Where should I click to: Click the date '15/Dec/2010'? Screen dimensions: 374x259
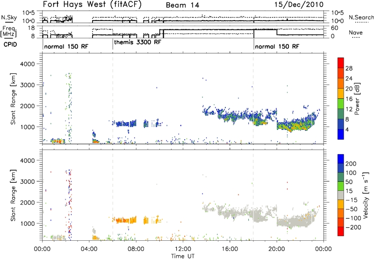(x=299, y=5)
